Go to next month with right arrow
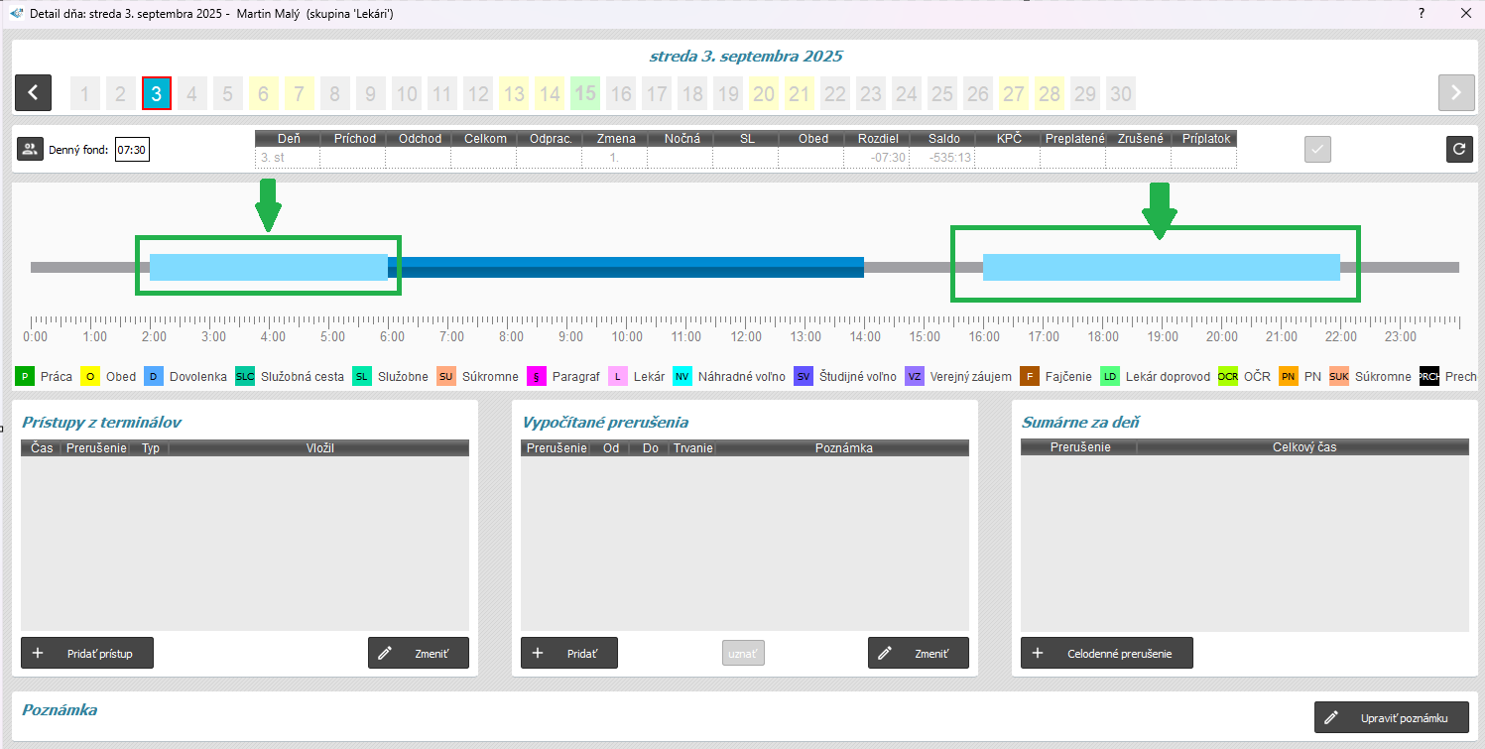The width and height of the screenshot is (1485, 749). pyautogui.click(x=1455, y=93)
